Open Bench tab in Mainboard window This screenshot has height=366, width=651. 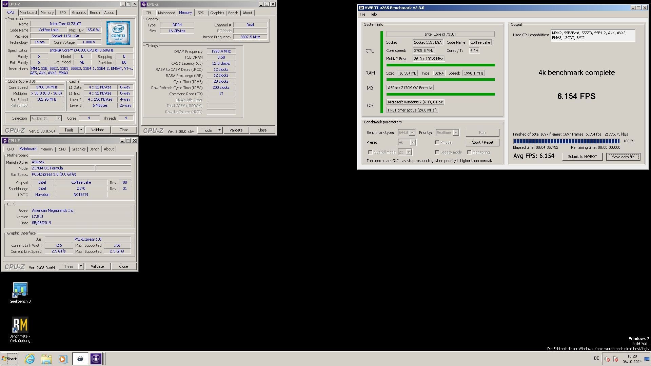95,149
